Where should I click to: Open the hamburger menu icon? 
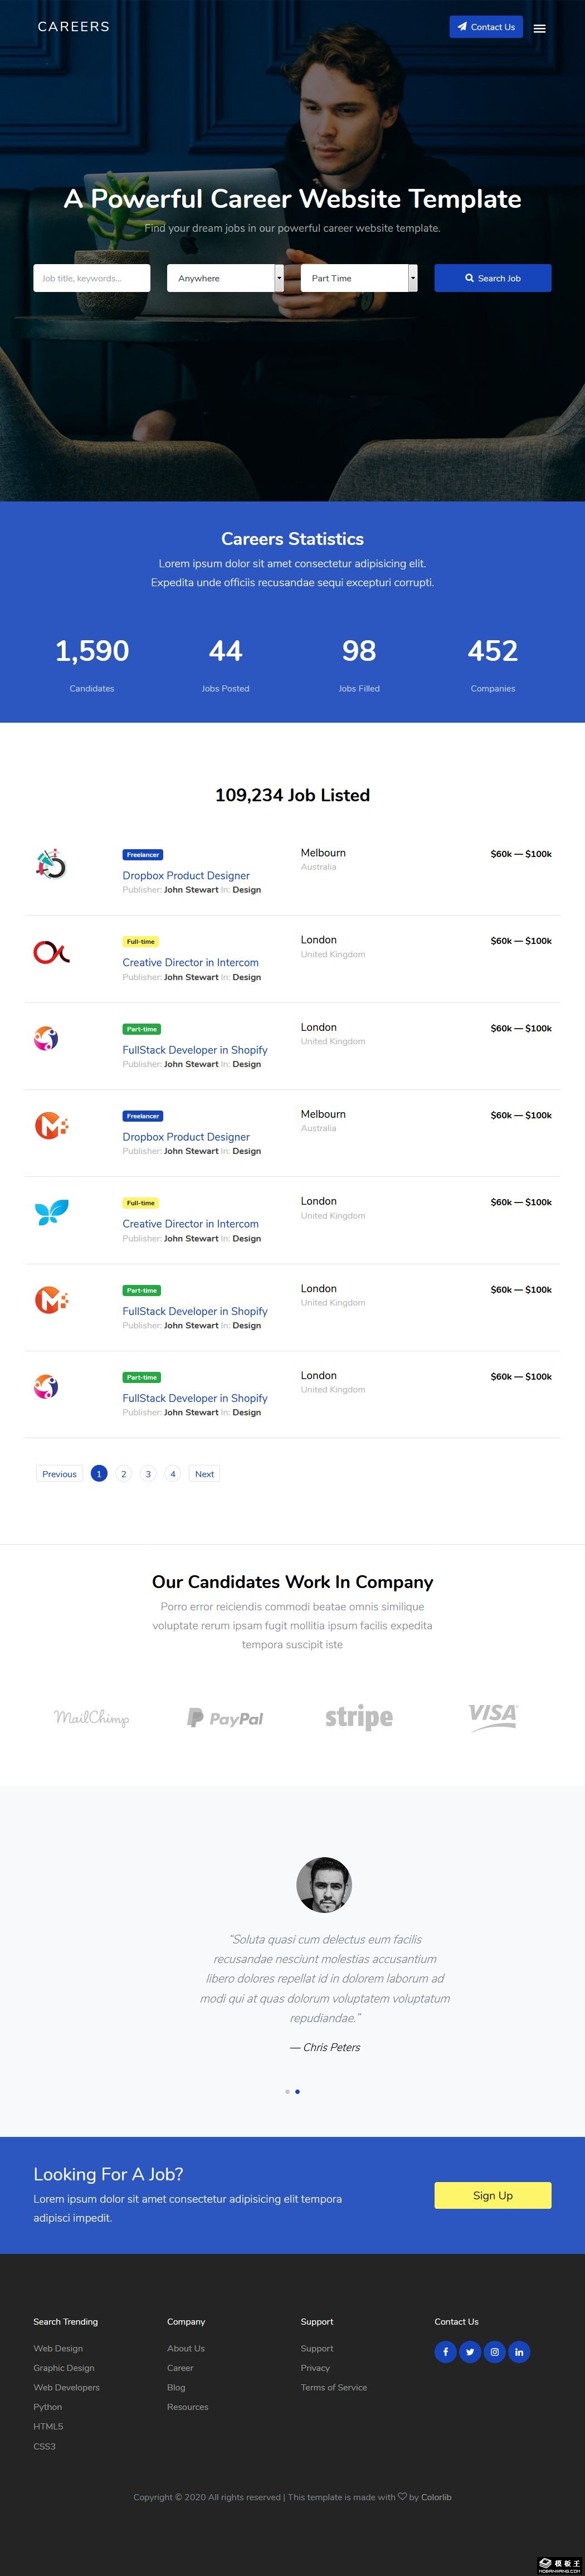pyautogui.click(x=539, y=28)
